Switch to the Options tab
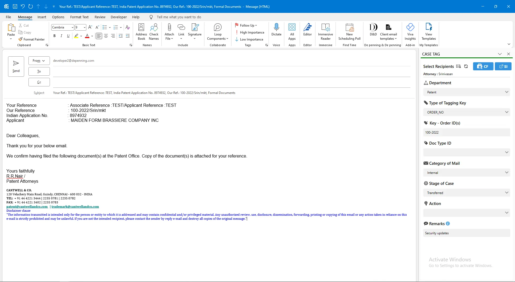Viewport: 515px width, 282px height. pyautogui.click(x=58, y=17)
